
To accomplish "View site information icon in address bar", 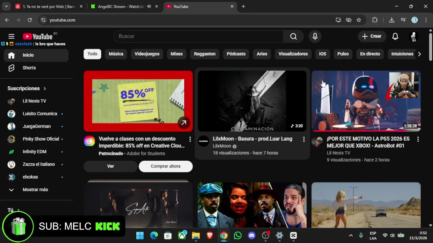I will click(x=43, y=20).
